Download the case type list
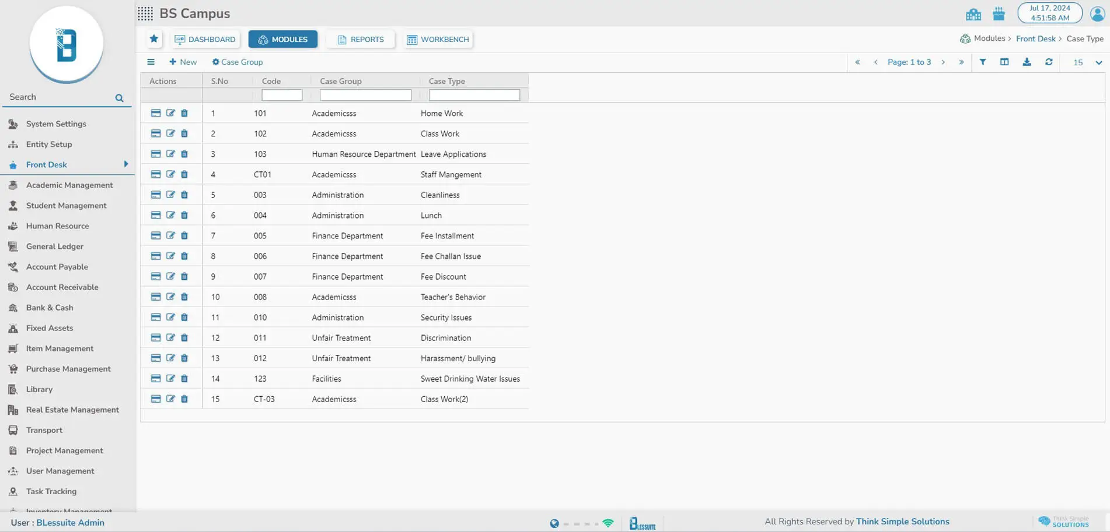The width and height of the screenshot is (1110, 532). point(1027,62)
